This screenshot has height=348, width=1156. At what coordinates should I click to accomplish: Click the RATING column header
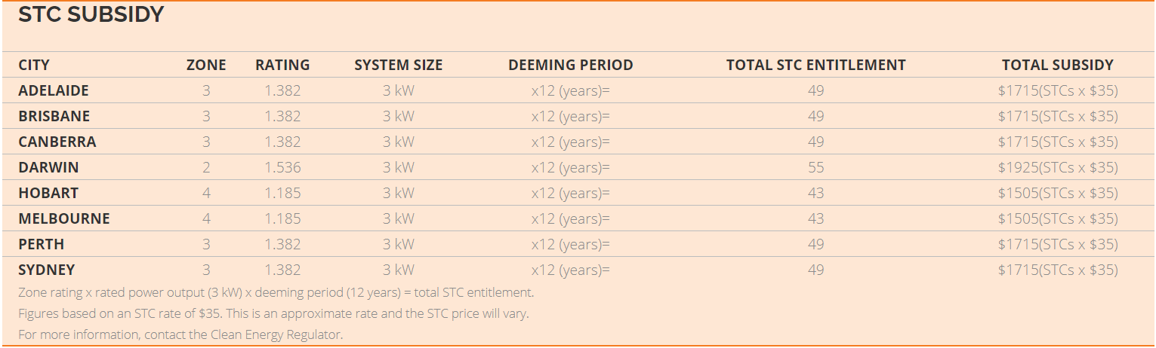[282, 65]
